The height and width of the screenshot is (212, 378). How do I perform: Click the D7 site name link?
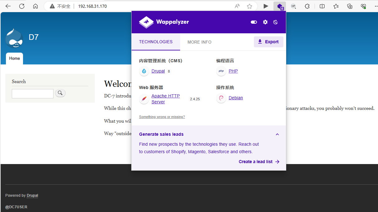(x=34, y=37)
